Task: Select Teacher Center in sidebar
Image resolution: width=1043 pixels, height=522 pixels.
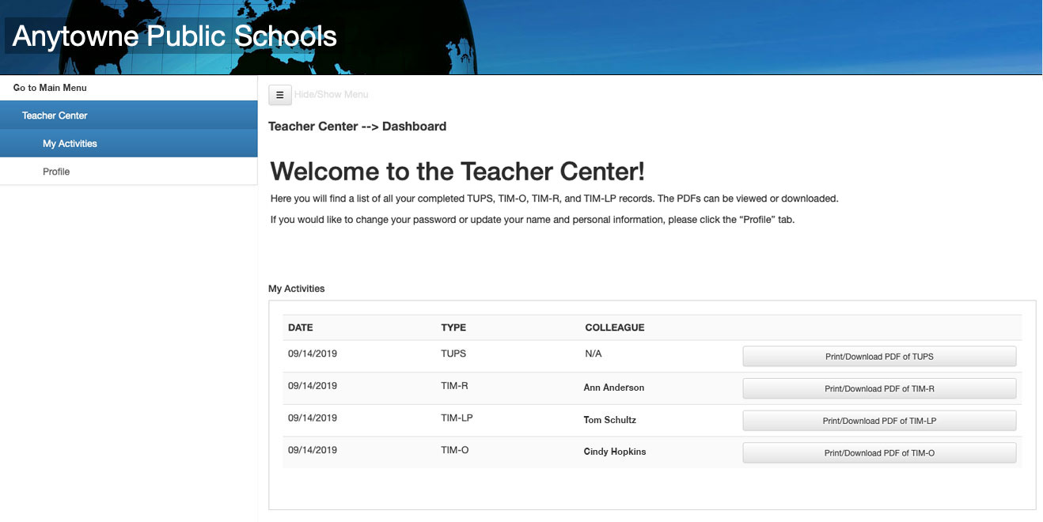Action: (129, 115)
